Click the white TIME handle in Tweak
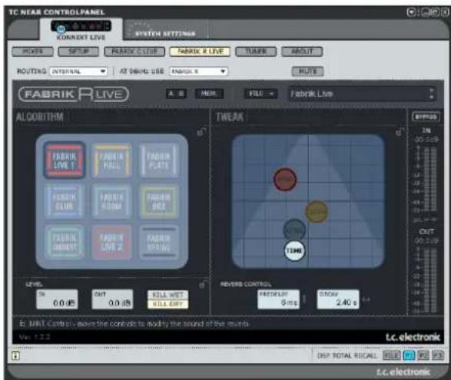Image resolution: width=451 pixels, height=380 pixels. (294, 251)
